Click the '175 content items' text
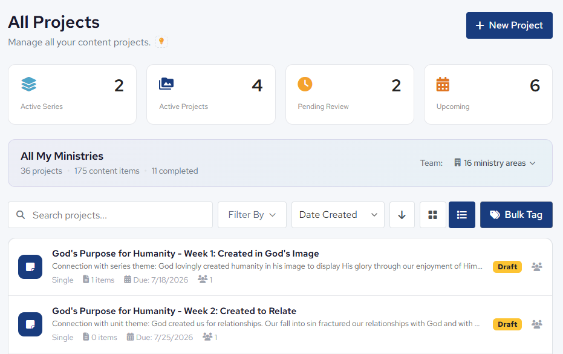 pyautogui.click(x=106, y=171)
